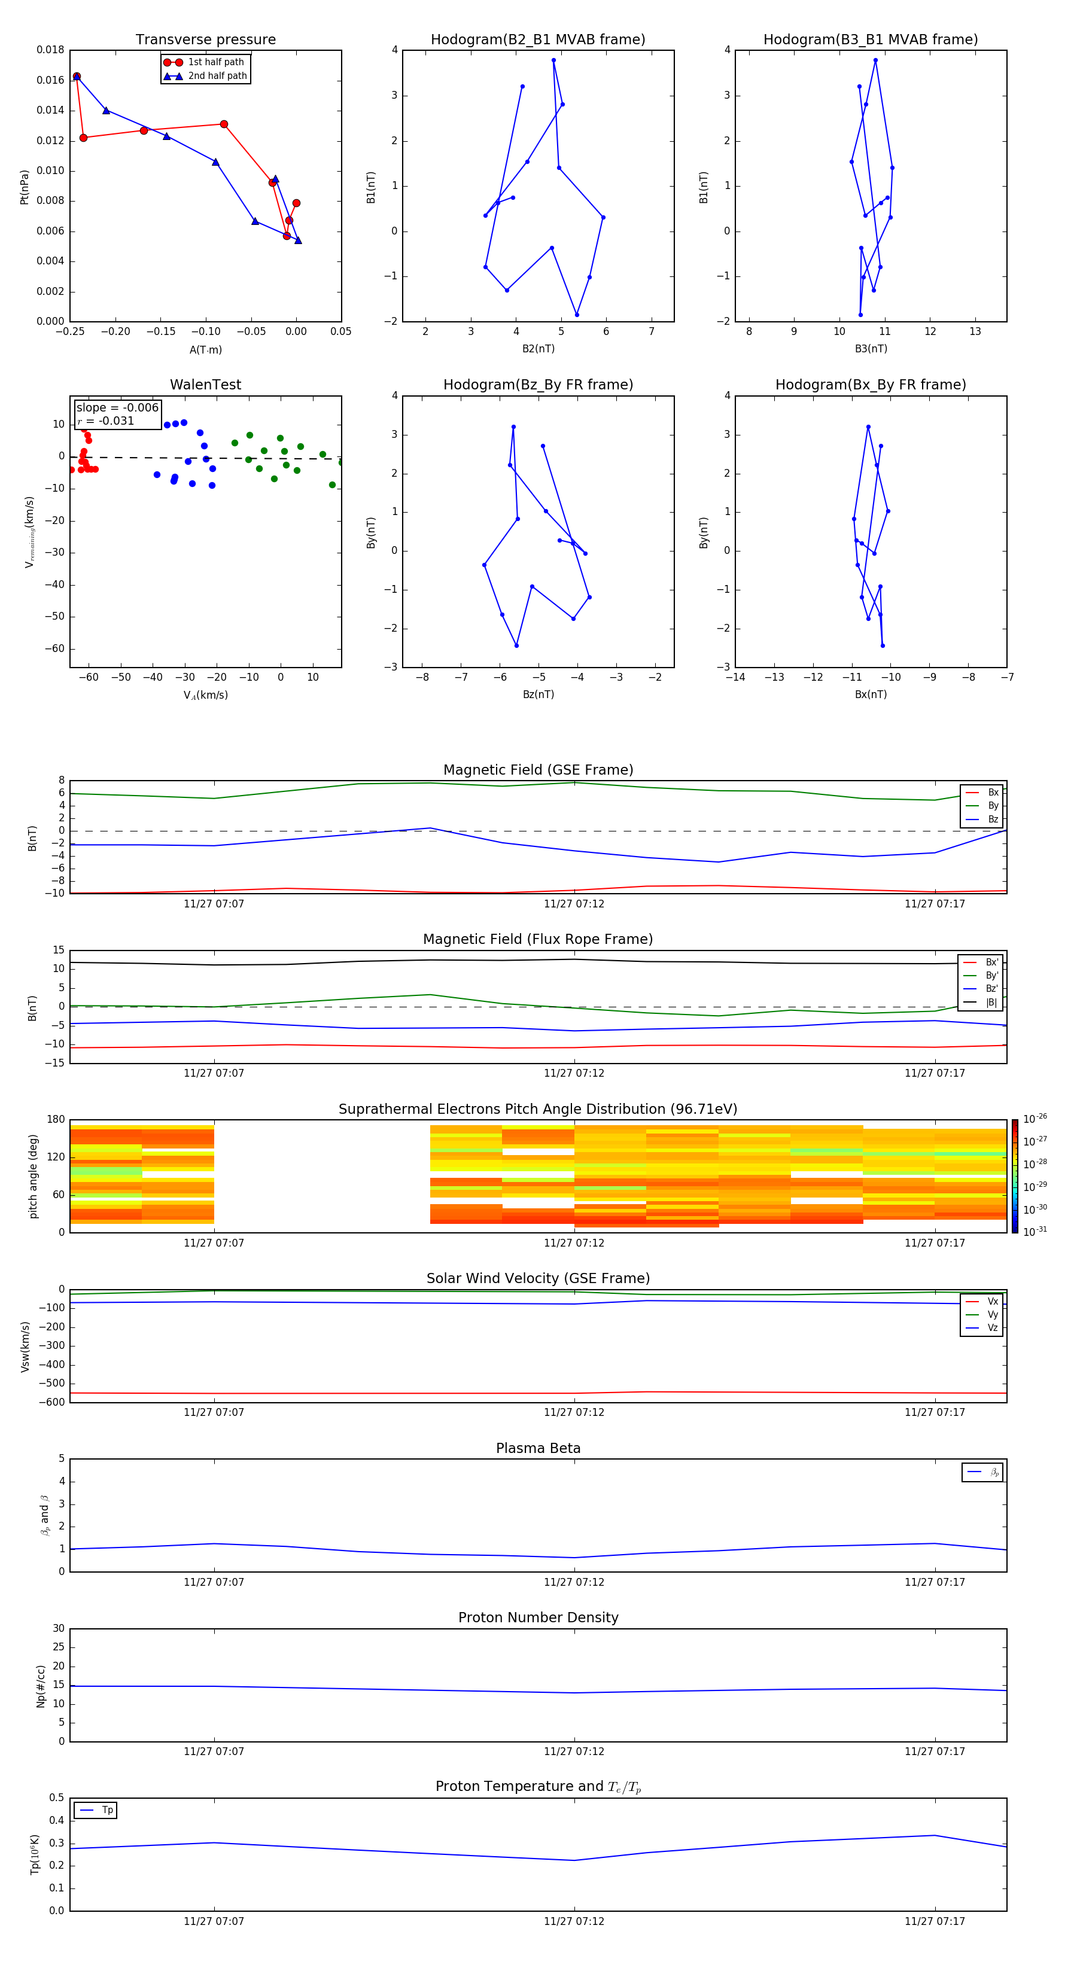
Task: Click the 'WalenTest' plot title
Action: (x=205, y=385)
